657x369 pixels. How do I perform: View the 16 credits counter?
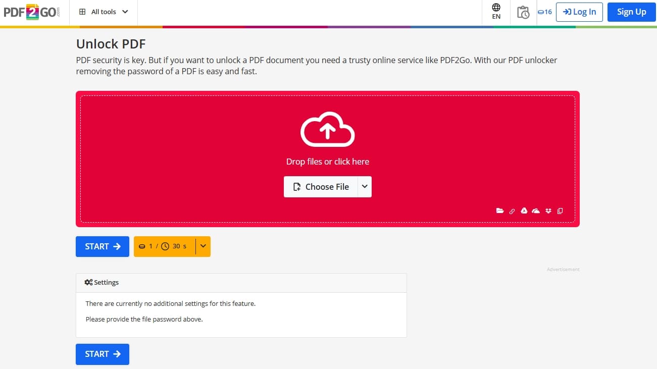tap(544, 12)
